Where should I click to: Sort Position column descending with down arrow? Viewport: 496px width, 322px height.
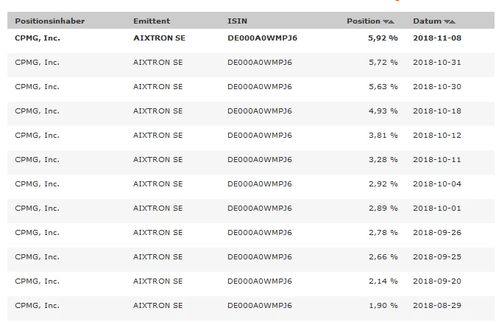coord(386,22)
